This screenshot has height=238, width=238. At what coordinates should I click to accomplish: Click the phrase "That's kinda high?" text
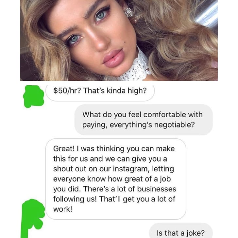(x=115, y=91)
